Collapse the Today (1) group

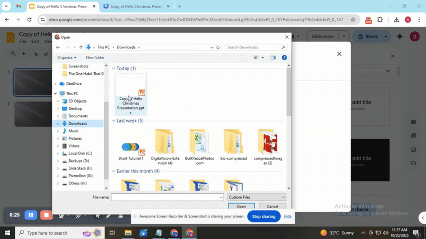pyautogui.click(x=114, y=69)
